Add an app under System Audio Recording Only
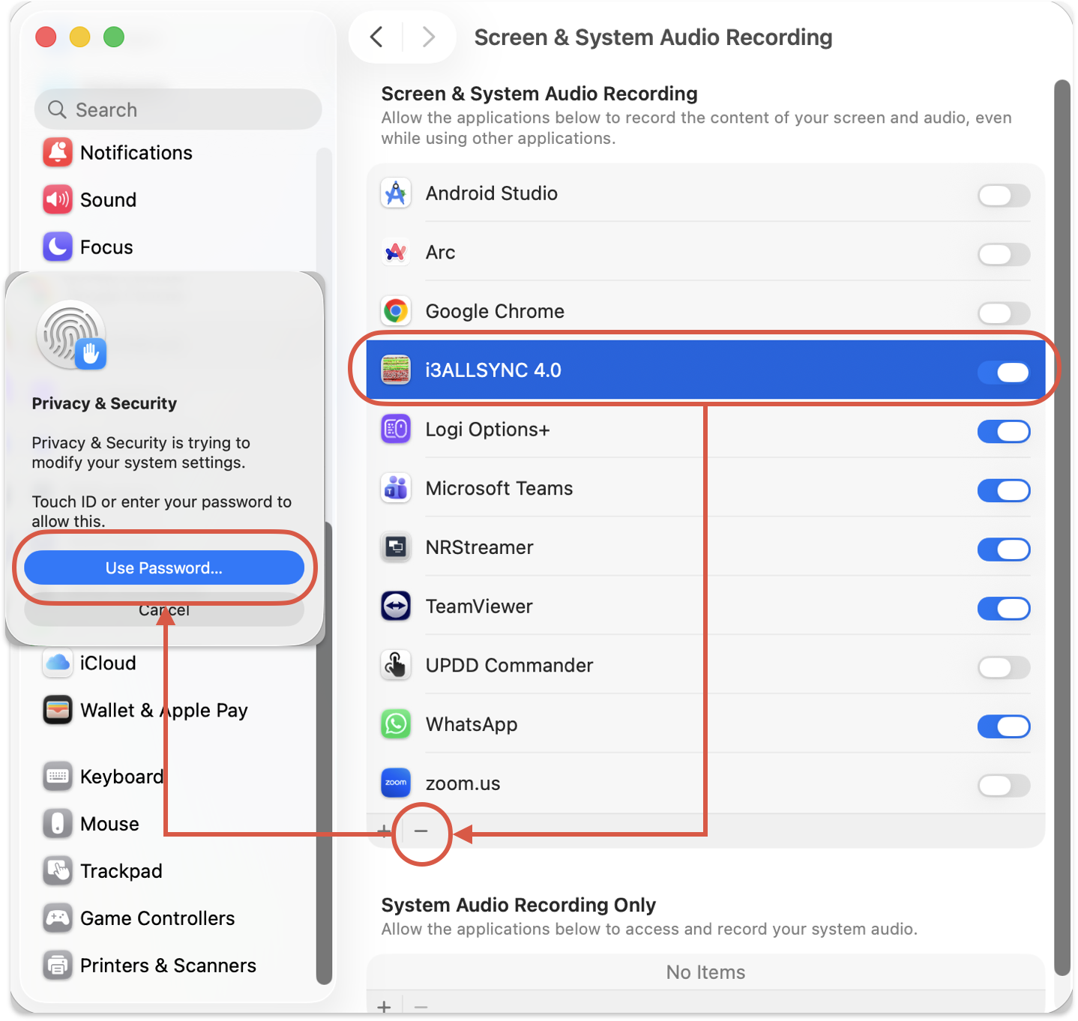1078x1021 pixels. point(384,1007)
